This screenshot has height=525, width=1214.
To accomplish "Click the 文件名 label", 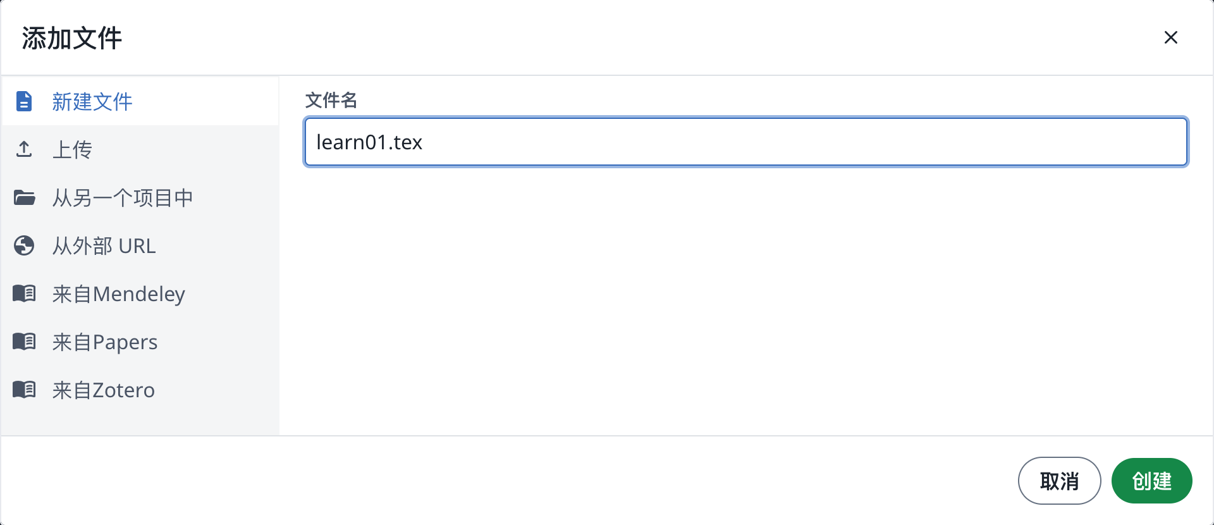I will click(331, 100).
